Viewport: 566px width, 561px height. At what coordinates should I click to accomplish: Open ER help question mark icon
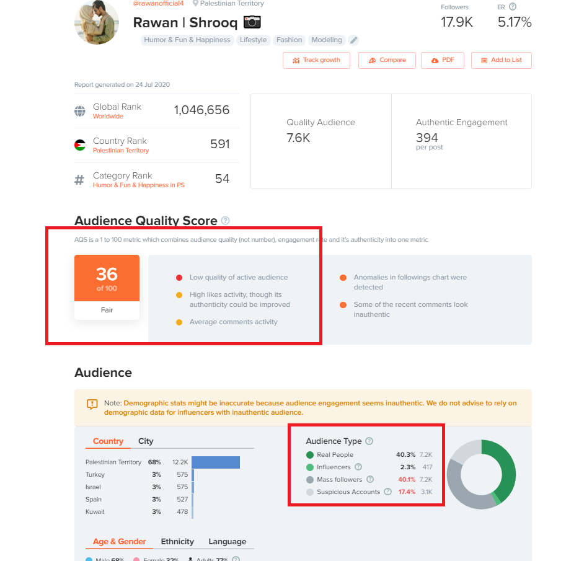513,7
